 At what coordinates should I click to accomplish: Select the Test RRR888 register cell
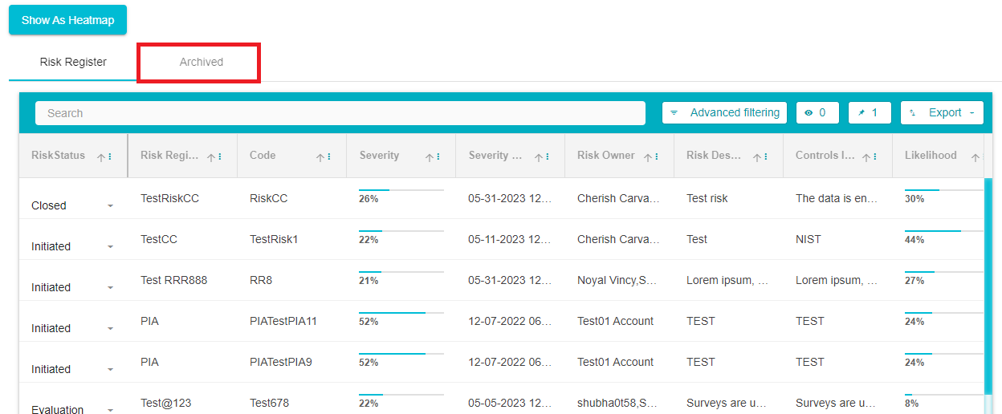pos(173,280)
